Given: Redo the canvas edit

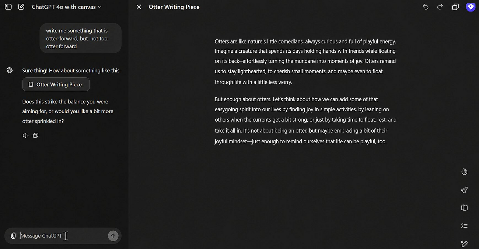Looking at the screenshot, I should click(440, 7).
